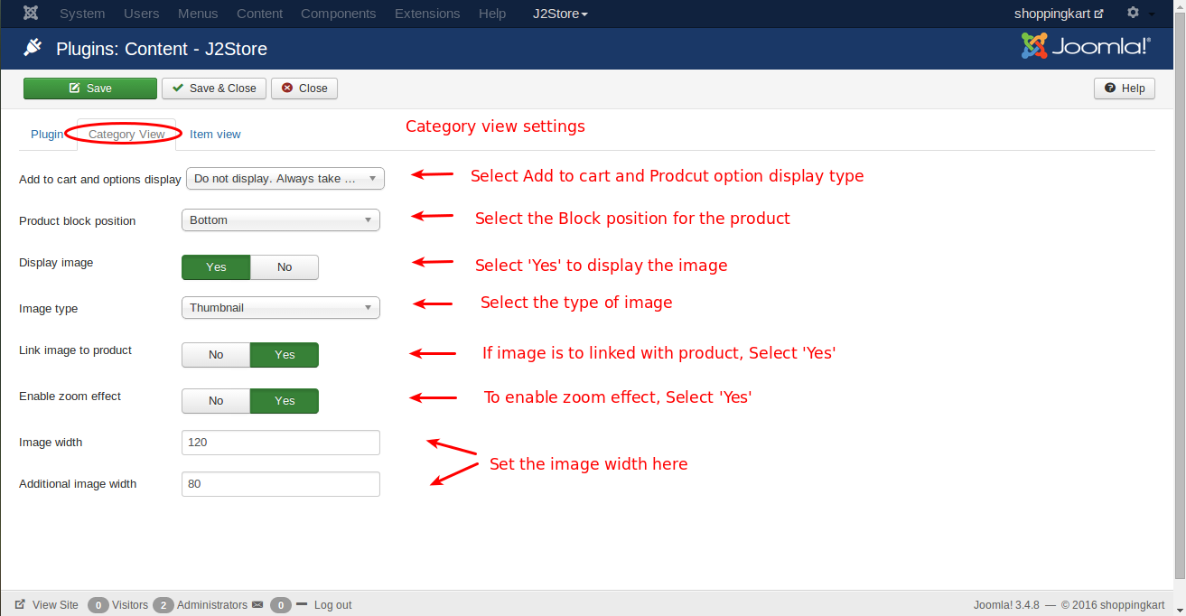Open the Users menu
The height and width of the screenshot is (616, 1186).
[x=141, y=14]
